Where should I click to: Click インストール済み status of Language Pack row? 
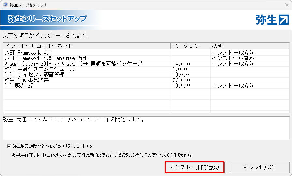[233, 58]
